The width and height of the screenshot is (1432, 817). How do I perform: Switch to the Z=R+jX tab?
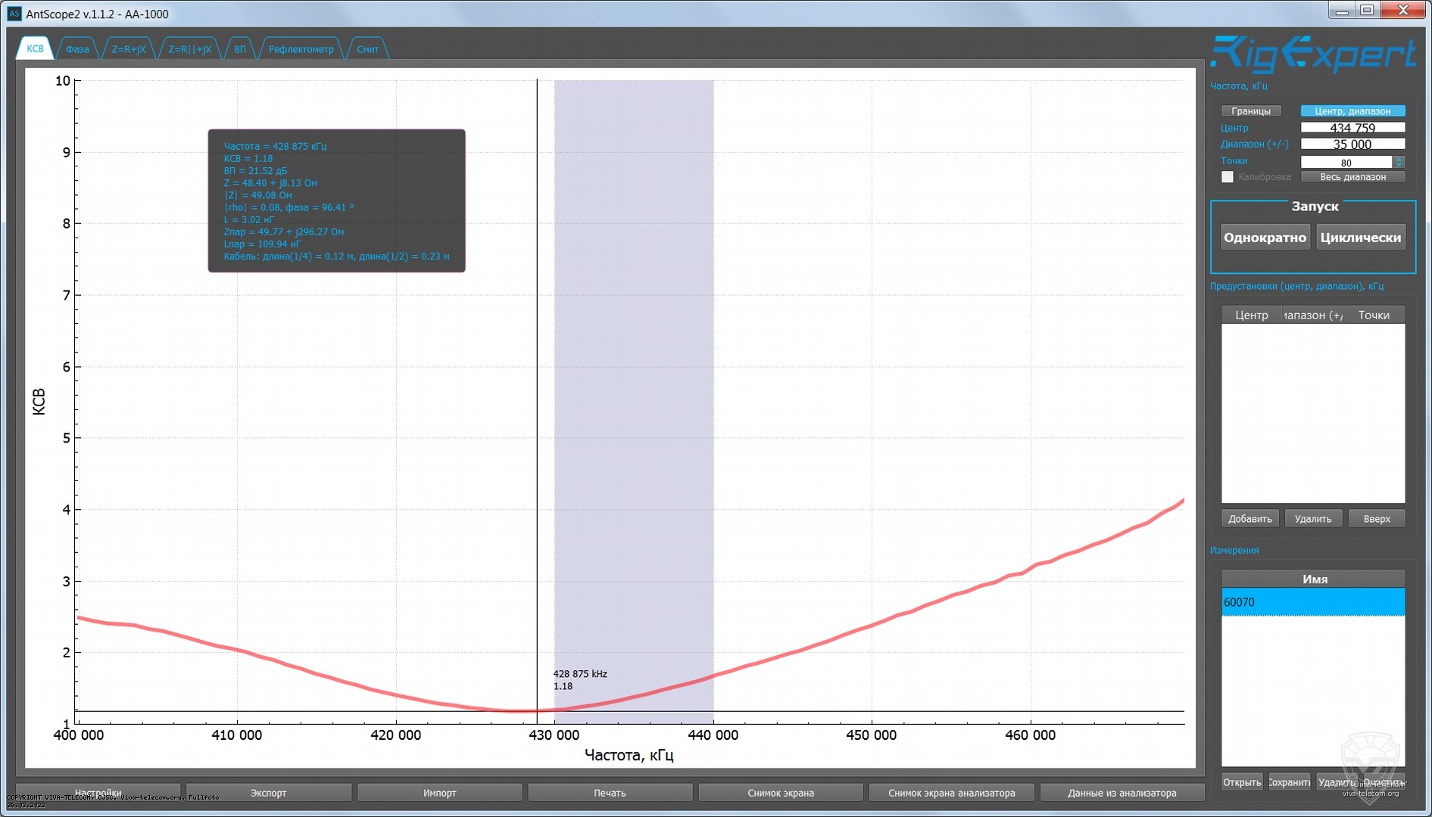[129, 49]
